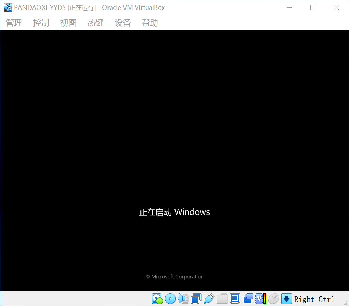Click the 正在启动 Windows boot text
This screenshot has height=306, width=349.
(174, 212)
